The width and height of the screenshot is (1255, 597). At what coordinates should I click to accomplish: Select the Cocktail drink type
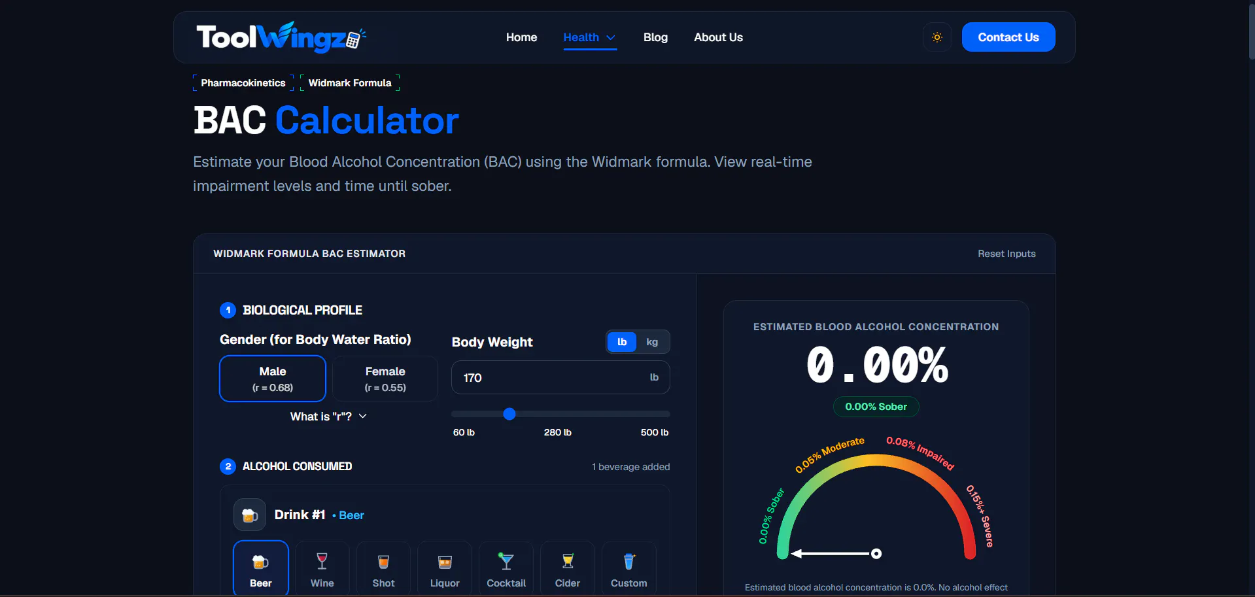pyautogui.click(x=506, y=568)
